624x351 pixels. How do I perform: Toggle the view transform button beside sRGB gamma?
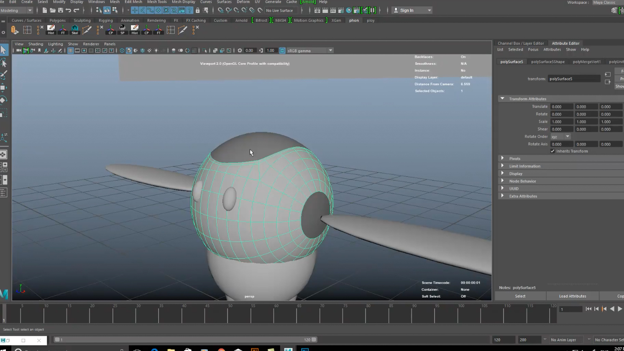[282, 51]
